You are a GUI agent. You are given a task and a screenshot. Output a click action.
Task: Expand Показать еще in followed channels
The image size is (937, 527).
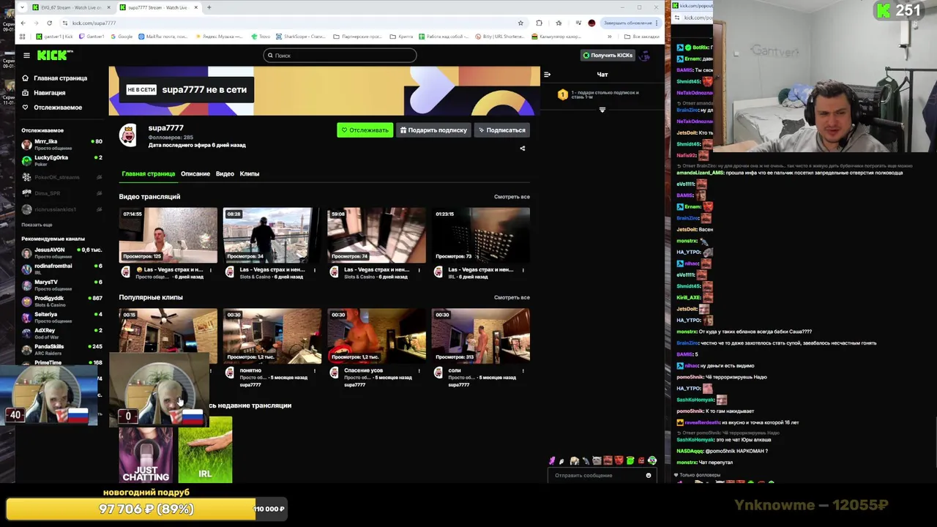tap(37, 225)
